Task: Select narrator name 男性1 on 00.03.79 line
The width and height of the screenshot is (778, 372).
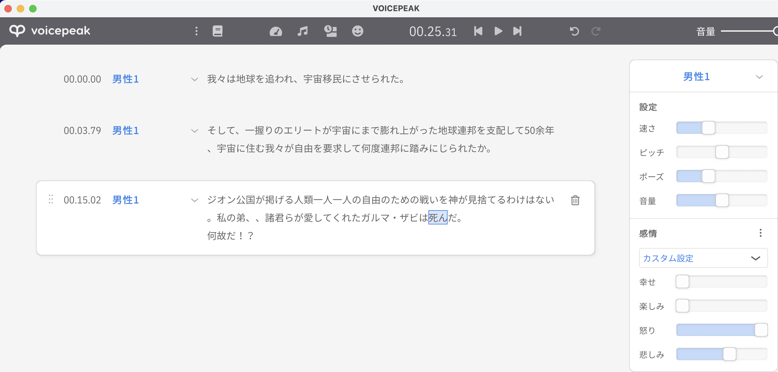Action: tap(126, 131)
